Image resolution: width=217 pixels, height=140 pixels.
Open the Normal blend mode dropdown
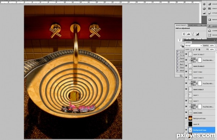coord(193,46)
